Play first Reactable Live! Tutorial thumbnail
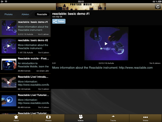The image size is (162, 122). pos(9,101)
